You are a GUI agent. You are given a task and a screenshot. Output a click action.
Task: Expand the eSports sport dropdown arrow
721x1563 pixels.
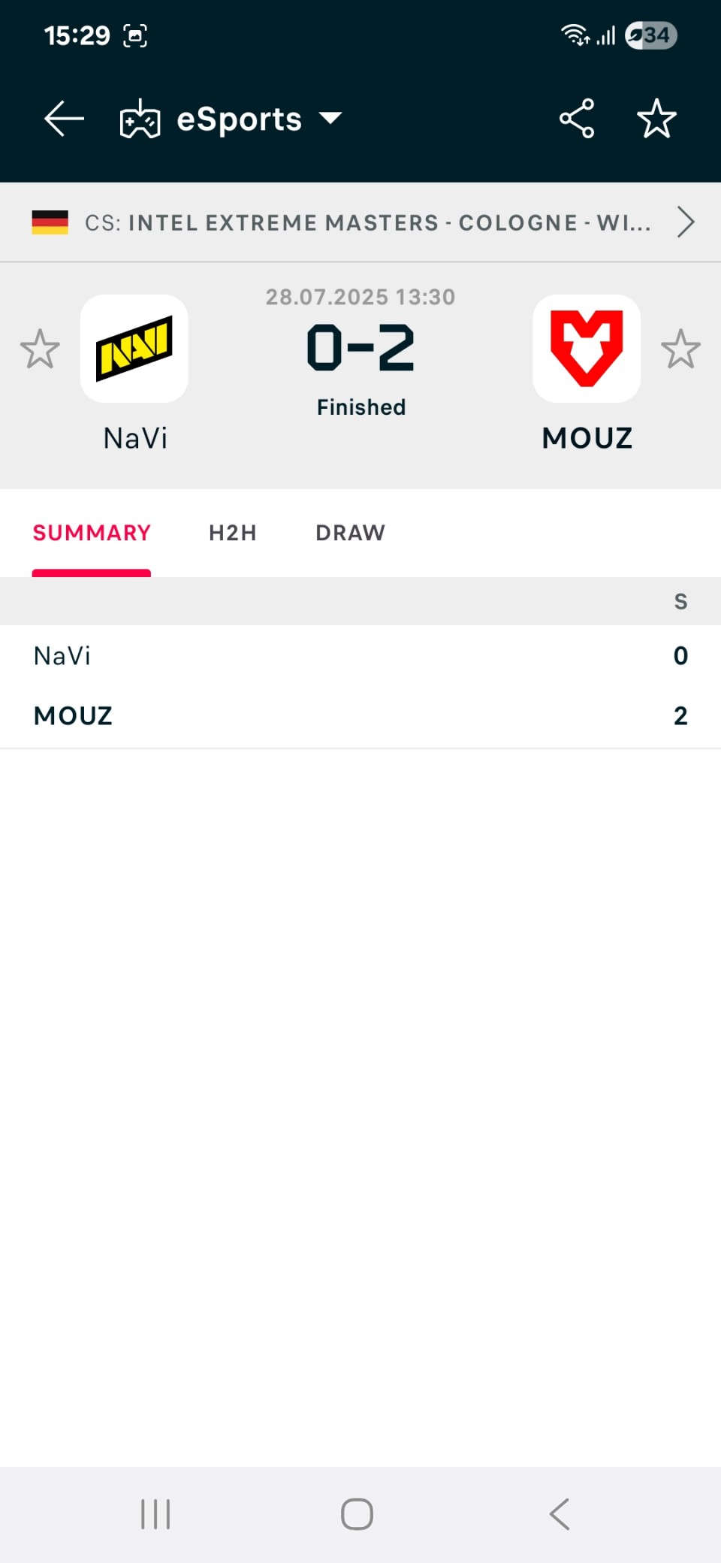[x=330, y=118]
